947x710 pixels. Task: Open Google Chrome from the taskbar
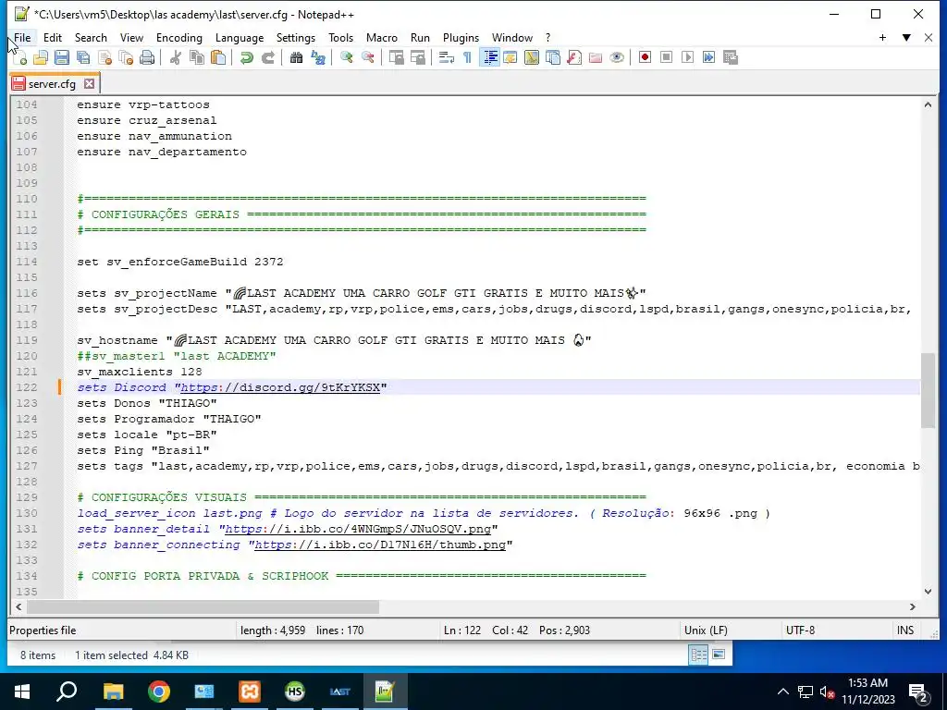pyautogui.click(x=159, y=692)
